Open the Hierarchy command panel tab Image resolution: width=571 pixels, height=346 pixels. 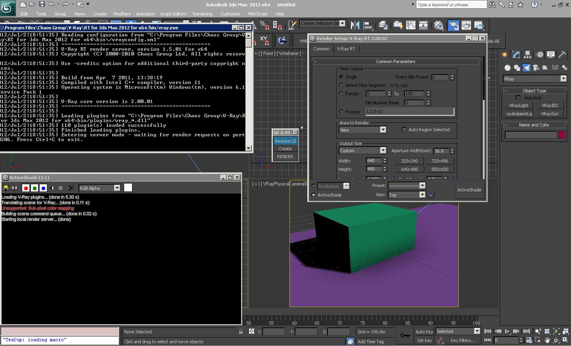point(527,55)
